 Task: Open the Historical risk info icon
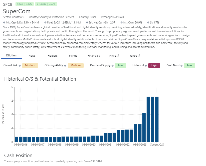tap(146, 65)
